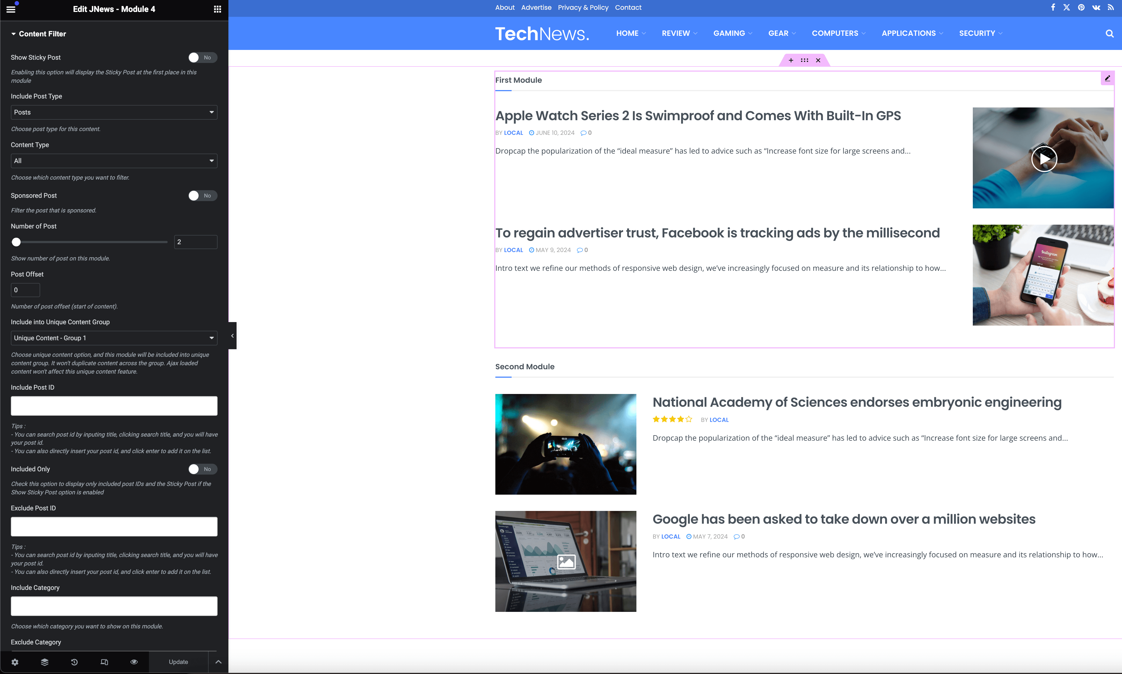Turn on Included Only switch
Viewport: 1122px width, 674px height.
[203, 469]
